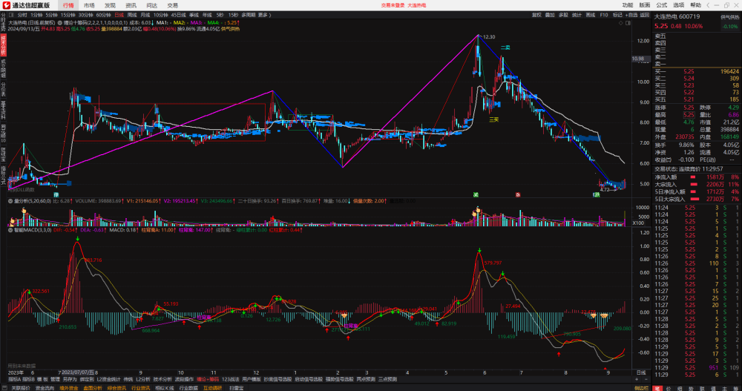Click the 侧边栏 sidebar toggle

tap(641, 388)
